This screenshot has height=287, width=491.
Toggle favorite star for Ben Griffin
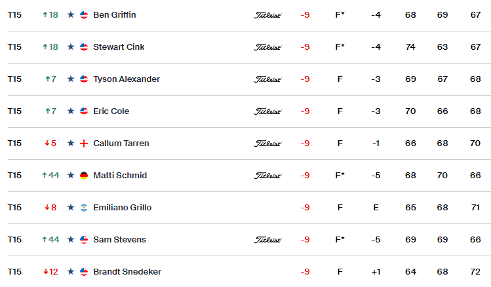[x=71, y=14]
